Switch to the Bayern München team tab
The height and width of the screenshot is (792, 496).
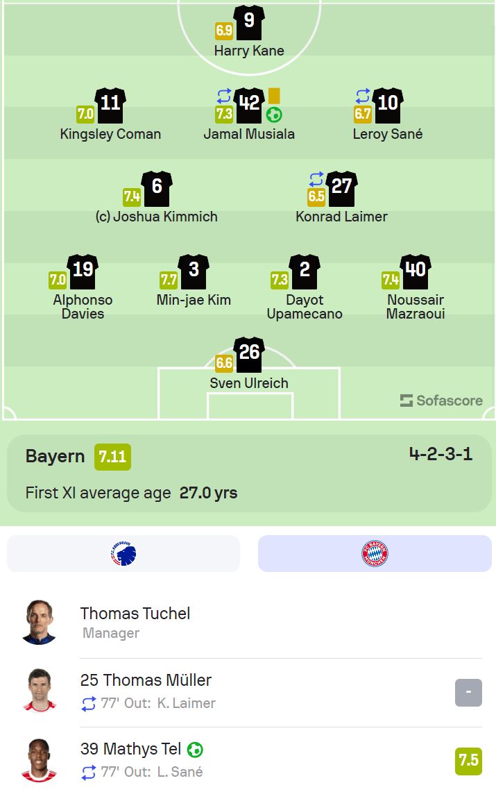pyautogui.click(x=375, y=554)
